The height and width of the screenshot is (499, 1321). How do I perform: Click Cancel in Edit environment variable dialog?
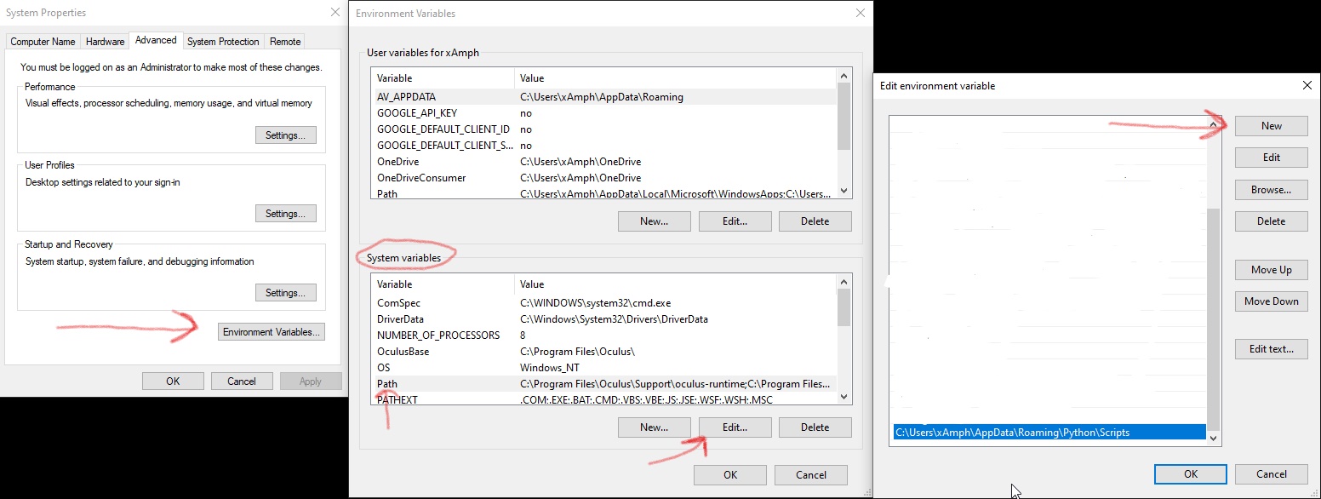tap(1272, 474)
